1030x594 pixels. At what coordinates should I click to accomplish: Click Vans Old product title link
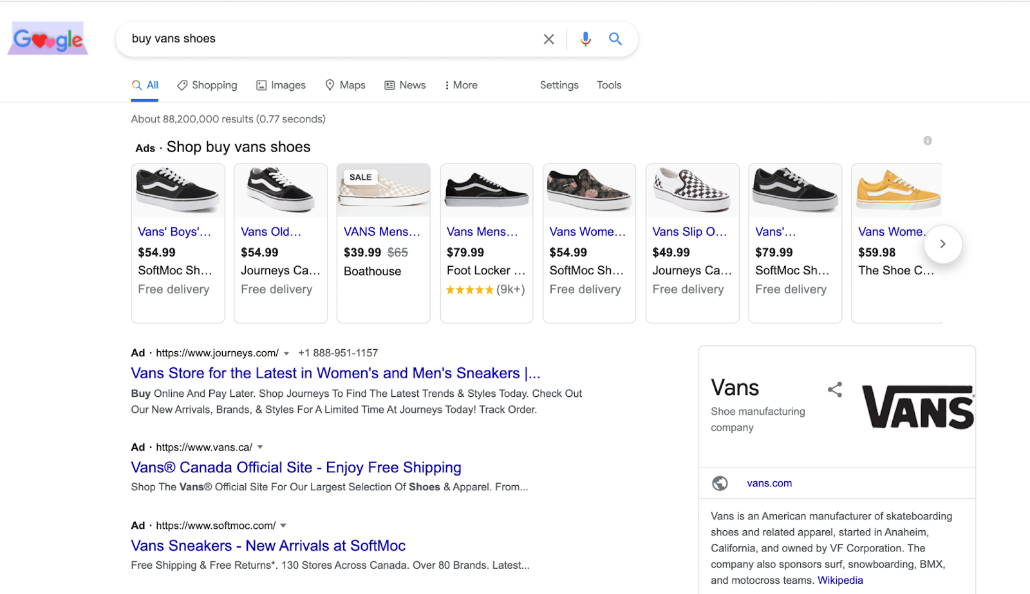(271, 232)
